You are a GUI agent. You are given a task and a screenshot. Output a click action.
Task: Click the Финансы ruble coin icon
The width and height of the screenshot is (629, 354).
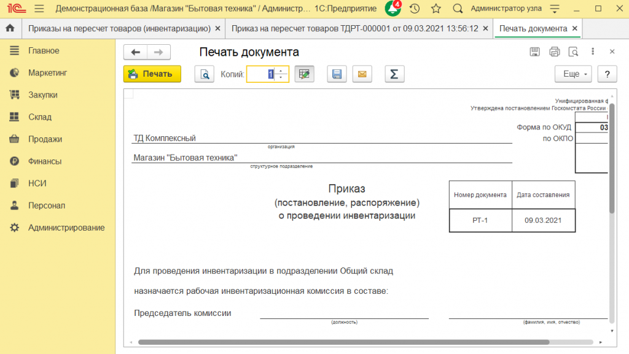(15, 161)
